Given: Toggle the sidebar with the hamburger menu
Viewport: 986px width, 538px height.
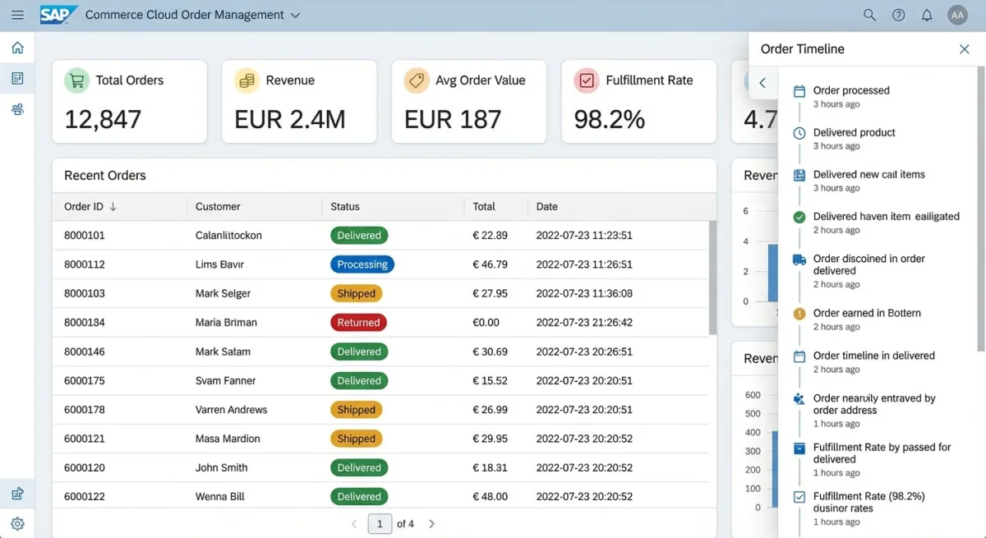Looking at the screenshot, I should click(x=17, y=14).
